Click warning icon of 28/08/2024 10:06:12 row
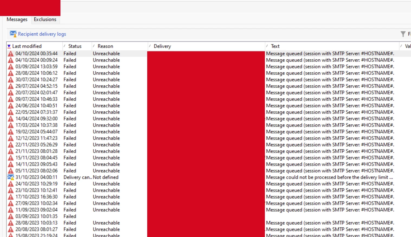411x237 pixels. tap(11, 73)
